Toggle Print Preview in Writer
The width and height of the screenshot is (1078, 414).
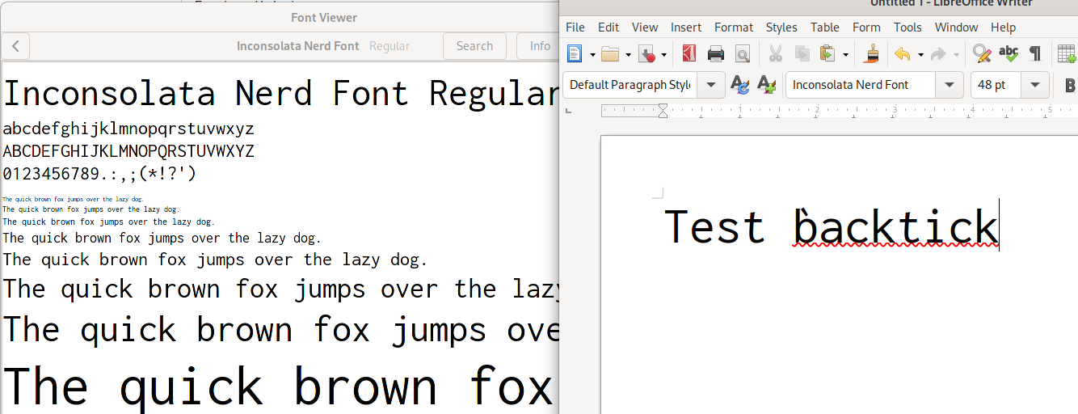tap(742, 54)
